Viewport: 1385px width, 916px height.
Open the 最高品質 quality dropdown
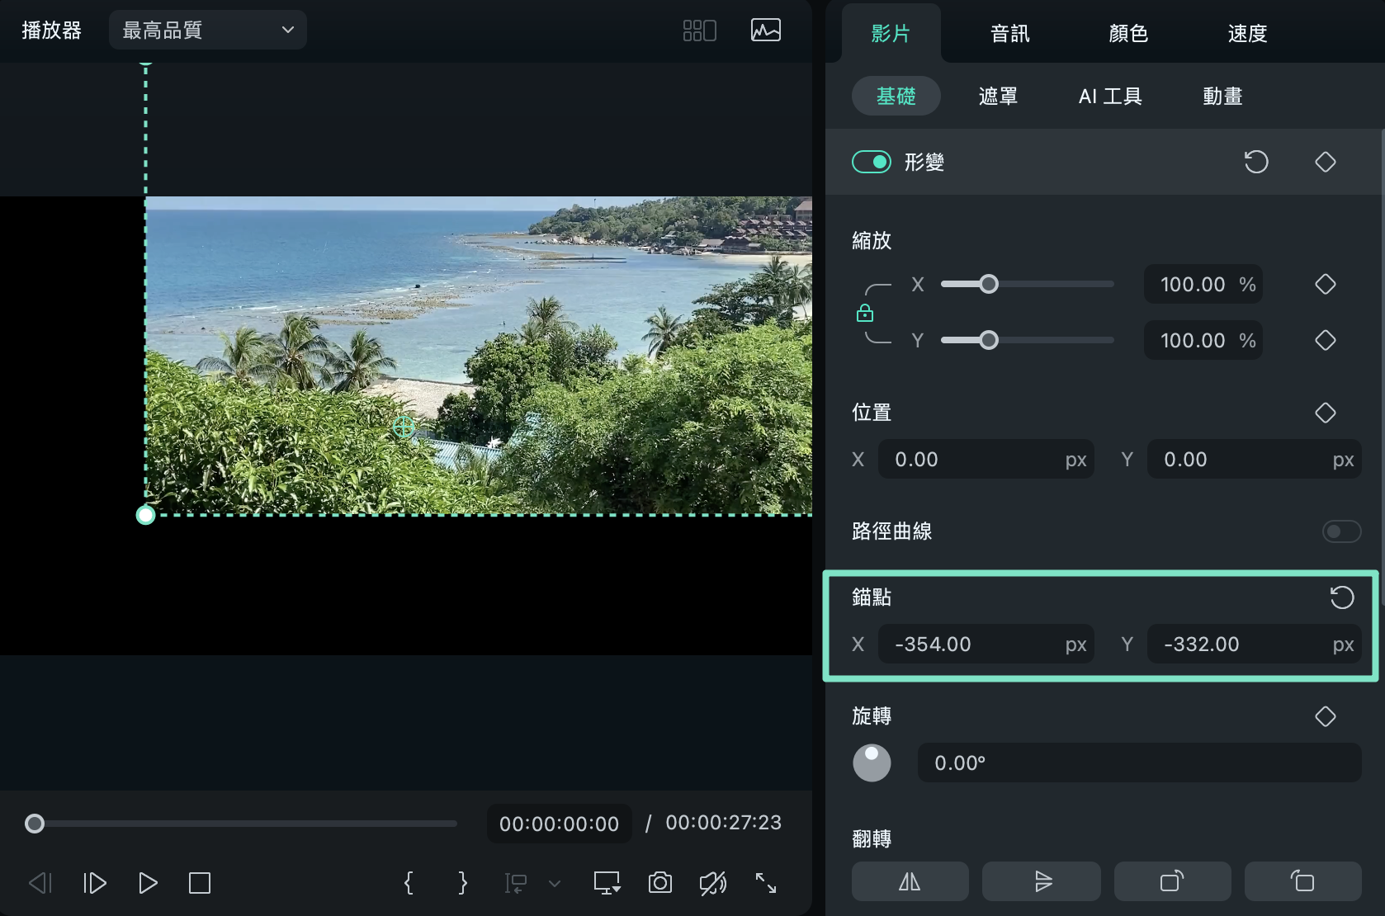208,31
